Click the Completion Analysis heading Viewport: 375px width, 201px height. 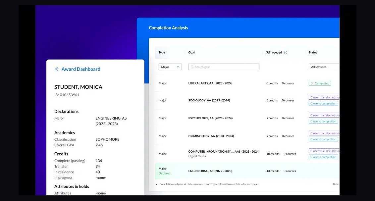(x=168, y=28)
